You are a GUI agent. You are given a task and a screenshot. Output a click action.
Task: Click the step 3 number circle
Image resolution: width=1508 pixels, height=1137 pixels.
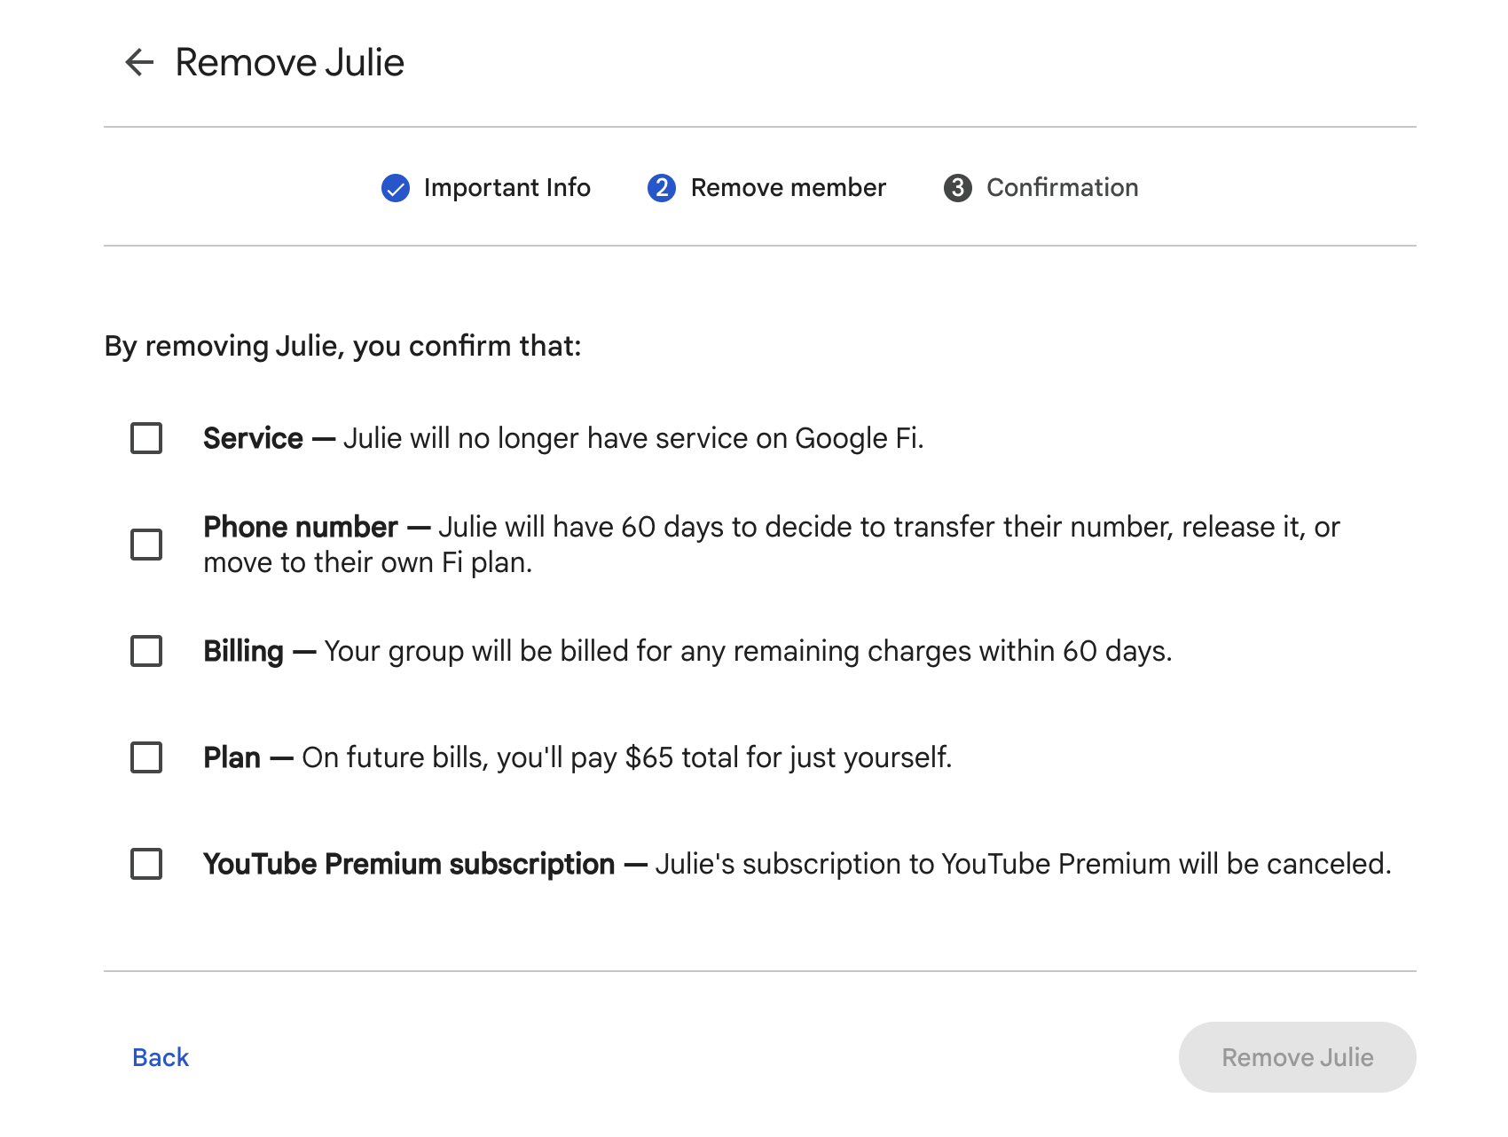(x=957, y=188)
